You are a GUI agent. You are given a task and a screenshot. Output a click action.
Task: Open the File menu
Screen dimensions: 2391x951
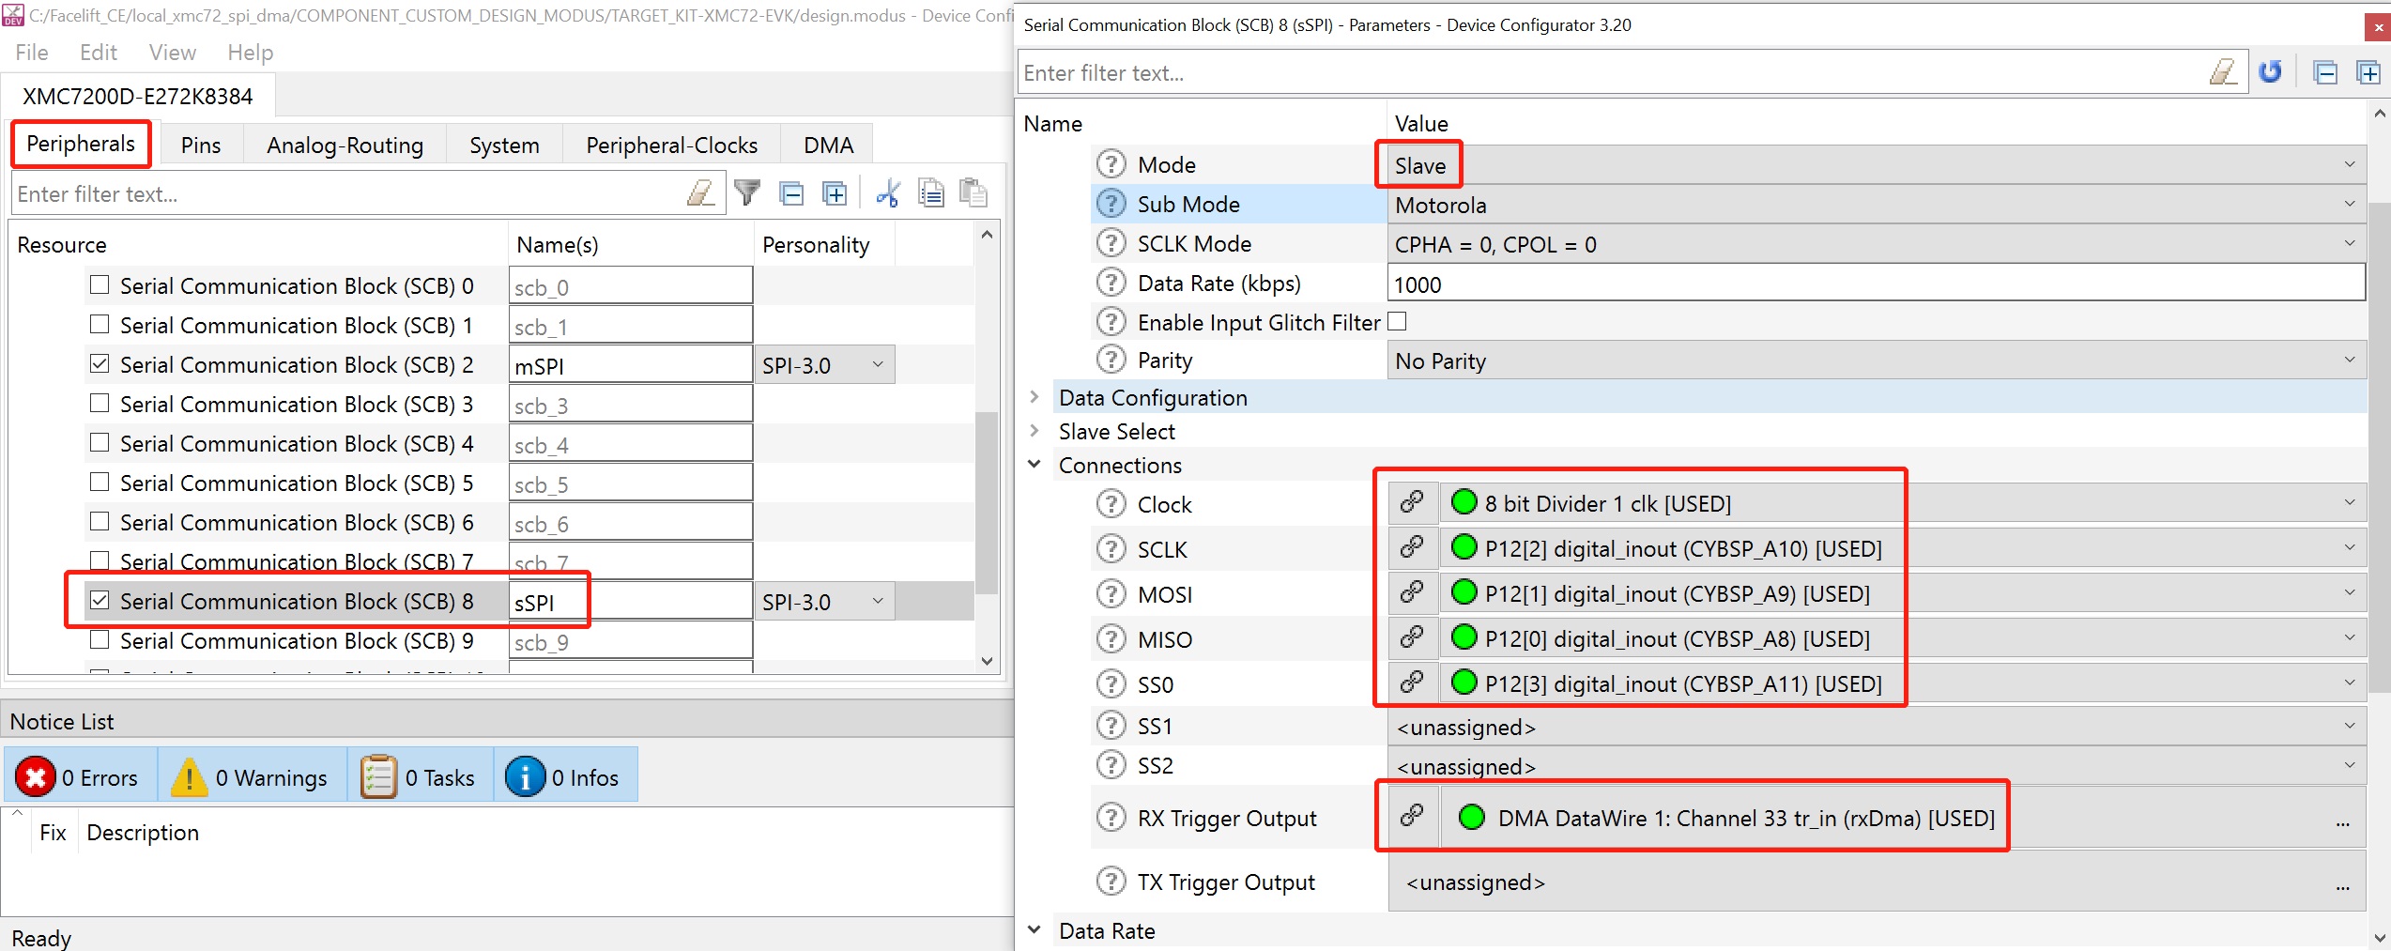(32, 53)
